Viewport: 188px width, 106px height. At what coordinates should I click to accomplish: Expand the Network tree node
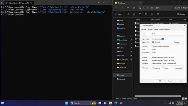115,79
